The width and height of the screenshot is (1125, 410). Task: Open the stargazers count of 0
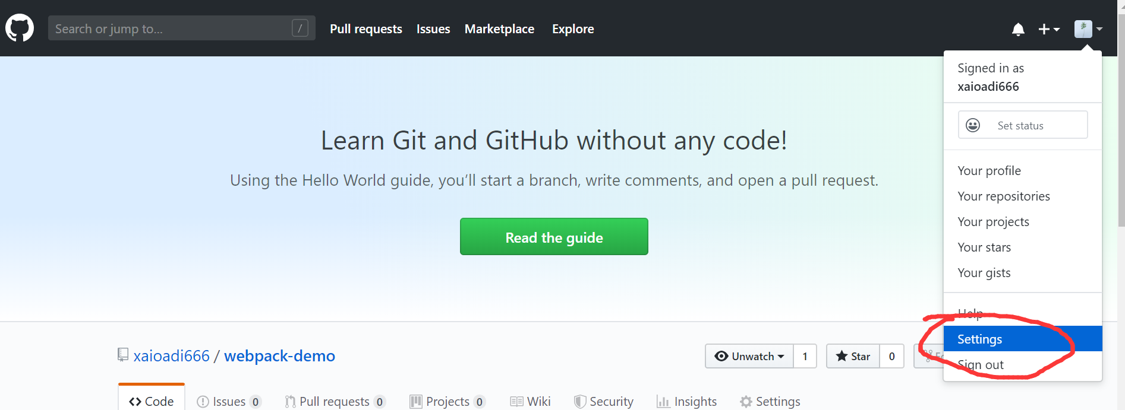[891, 356]
